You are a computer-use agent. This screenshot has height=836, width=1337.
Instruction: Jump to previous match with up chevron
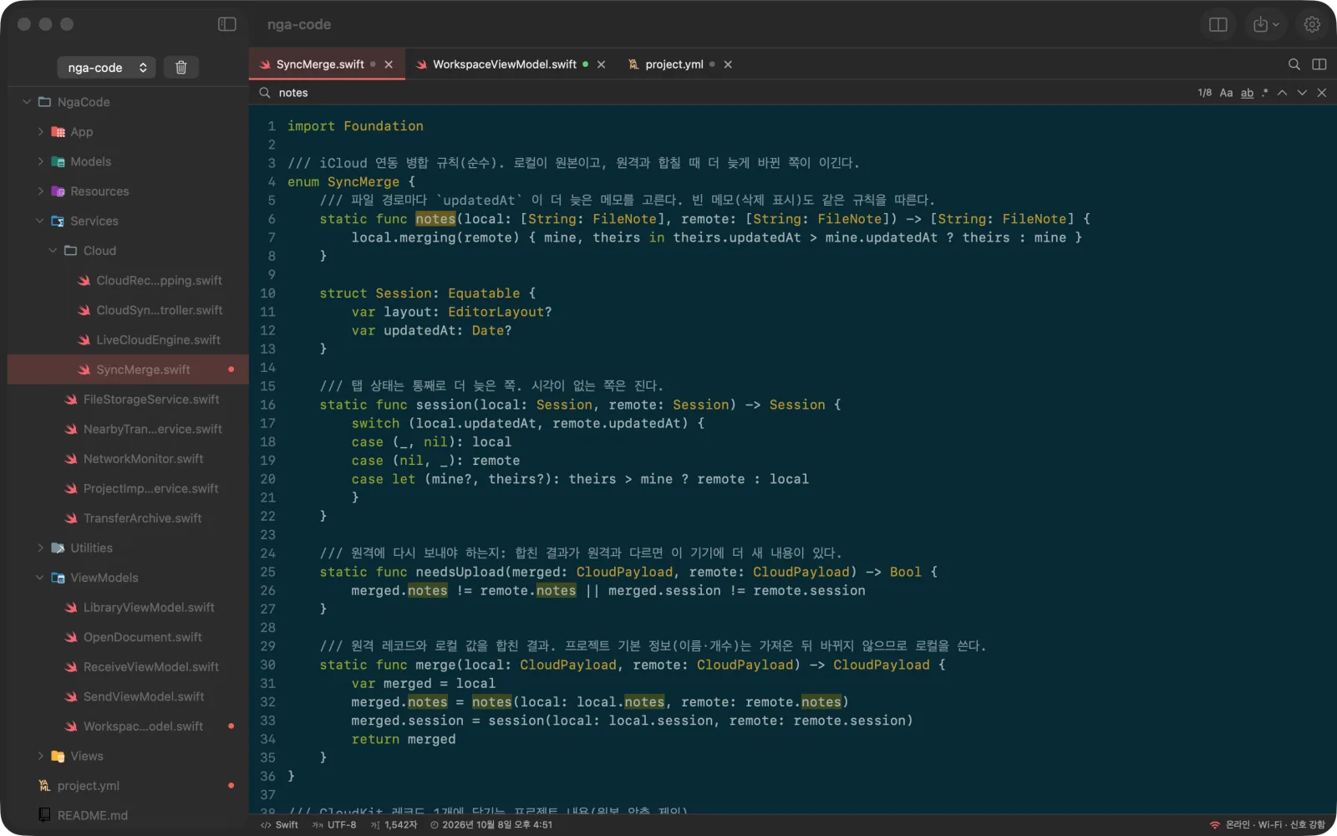coord(1282,93)
